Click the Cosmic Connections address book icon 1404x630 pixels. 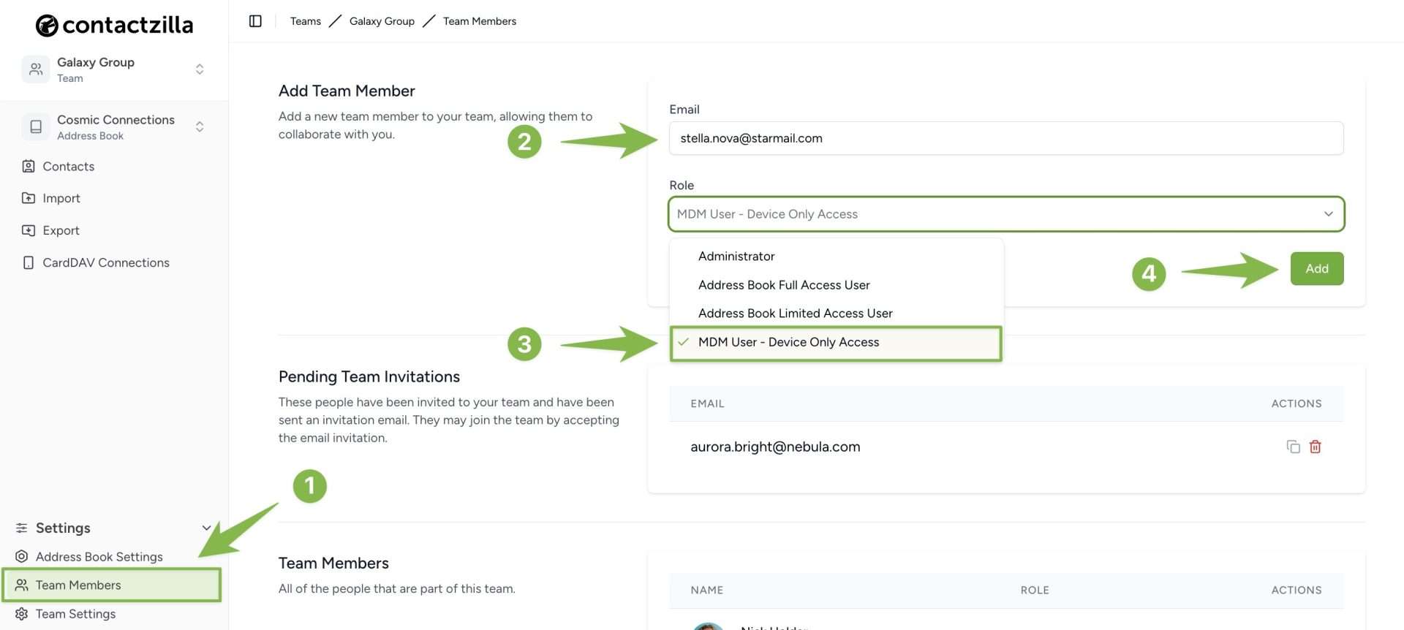click(x=35, y=127)
